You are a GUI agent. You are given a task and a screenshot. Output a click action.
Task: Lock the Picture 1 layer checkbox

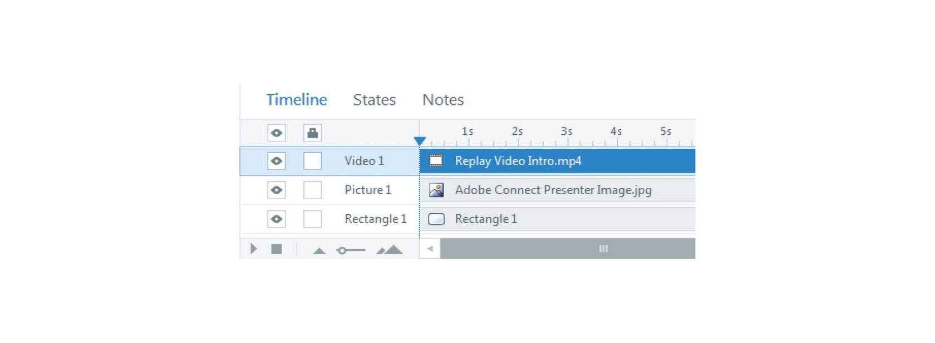(312, 190)
